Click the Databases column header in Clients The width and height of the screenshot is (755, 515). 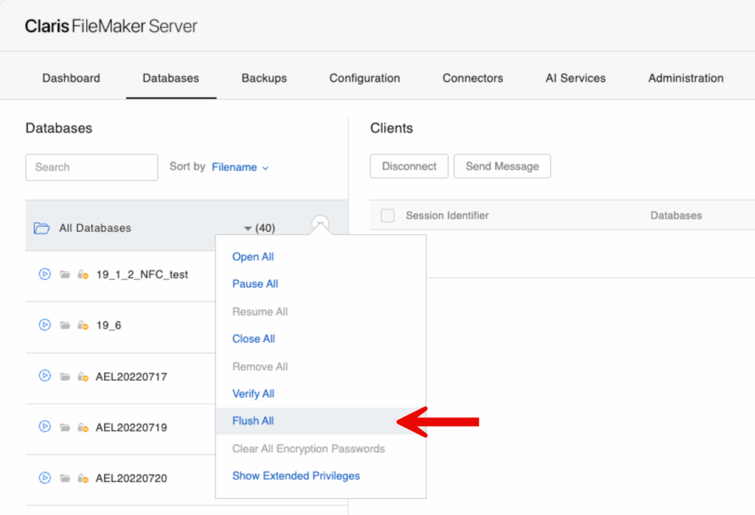pyautogui.click(x=676, y=215)
